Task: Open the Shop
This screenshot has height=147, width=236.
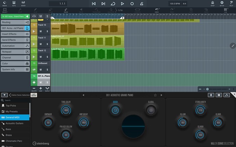Action: coord(212,3)
